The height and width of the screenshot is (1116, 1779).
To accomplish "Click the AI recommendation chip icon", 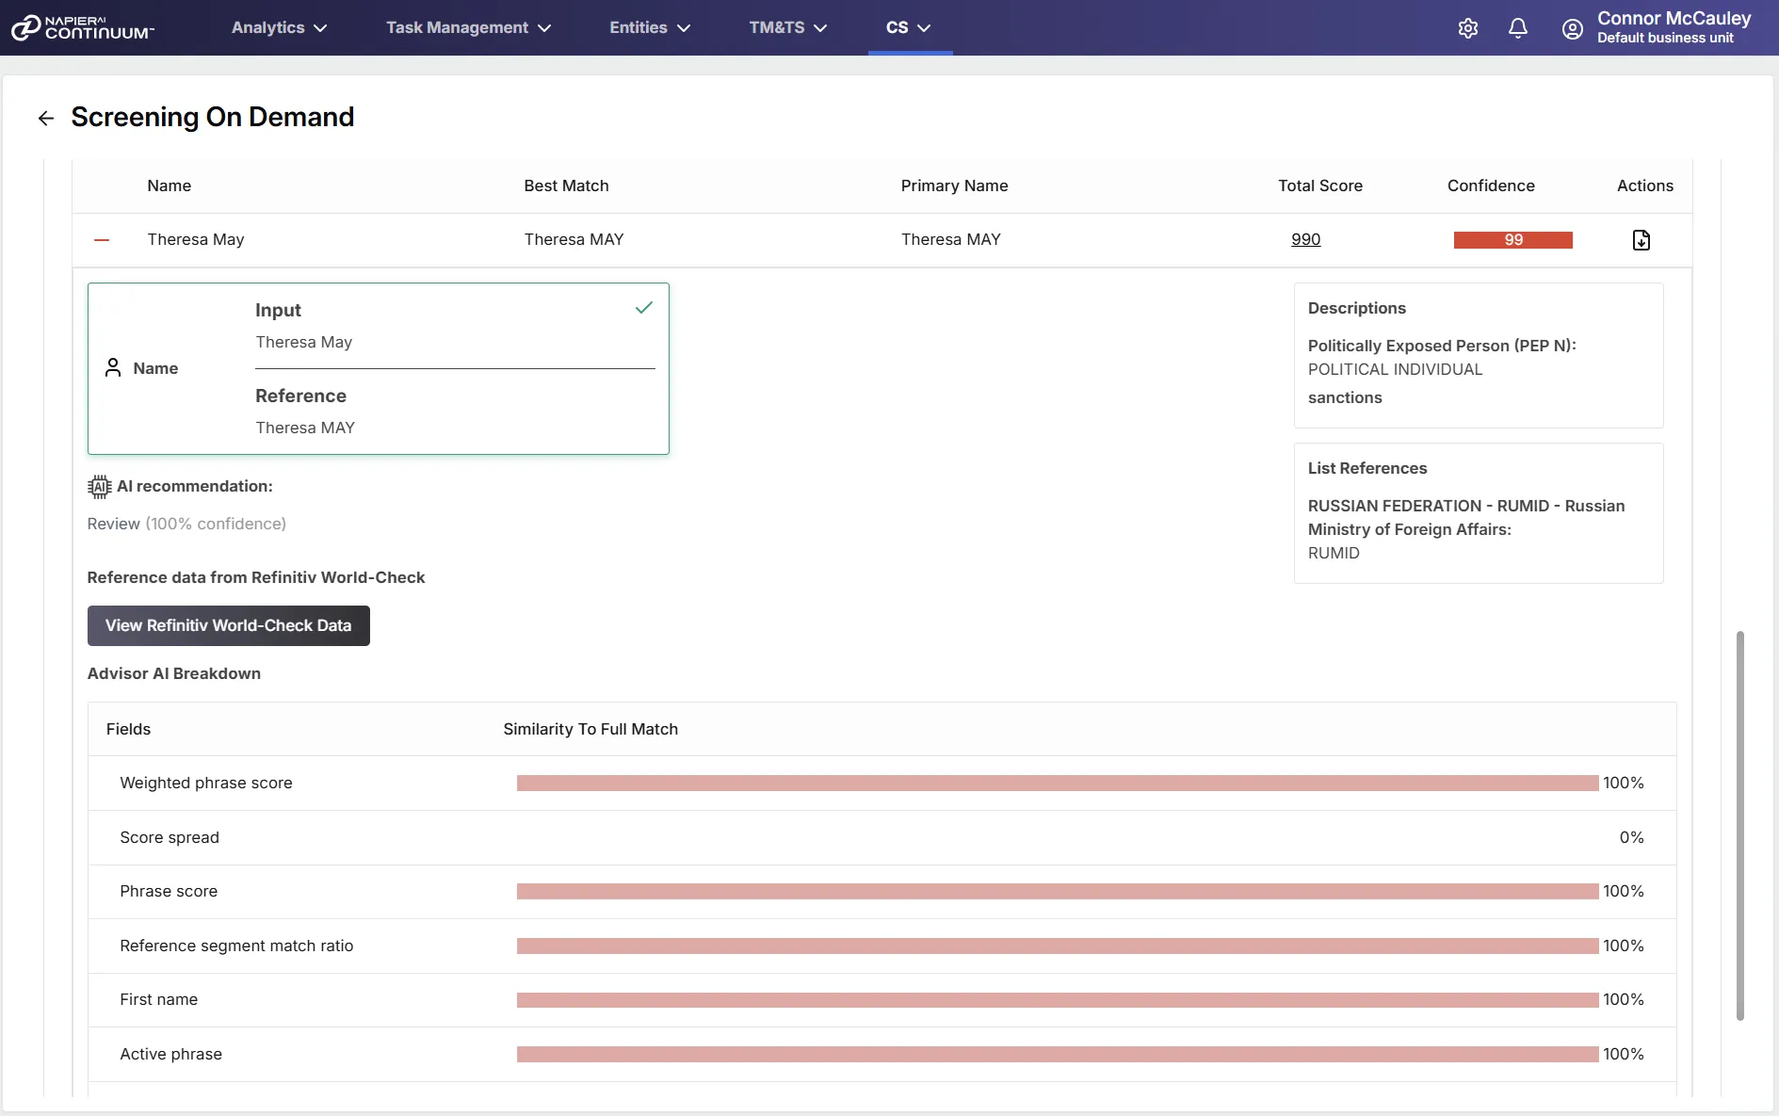I will [99, 487].
